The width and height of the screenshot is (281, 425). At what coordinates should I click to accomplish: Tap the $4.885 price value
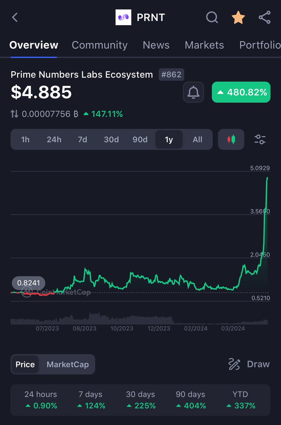point(41,92)
